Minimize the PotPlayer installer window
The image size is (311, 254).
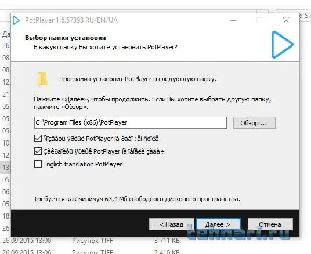(233, 20)
